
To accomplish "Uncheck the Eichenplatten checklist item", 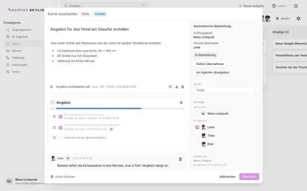I will [x=60, y=127].
